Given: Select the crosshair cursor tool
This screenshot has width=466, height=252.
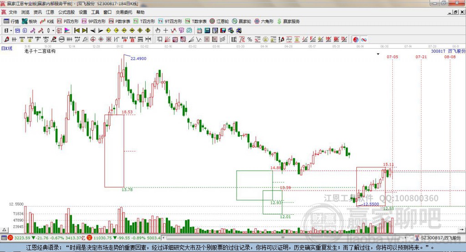Looking at the screenshot, I should 166,30.
